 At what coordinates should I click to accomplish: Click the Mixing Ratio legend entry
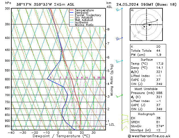pos(82,25)
